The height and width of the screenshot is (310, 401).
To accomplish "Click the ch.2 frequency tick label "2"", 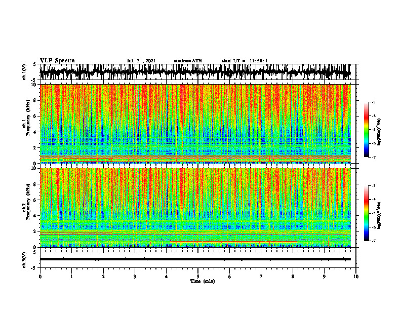I will (x=35, y=231).
